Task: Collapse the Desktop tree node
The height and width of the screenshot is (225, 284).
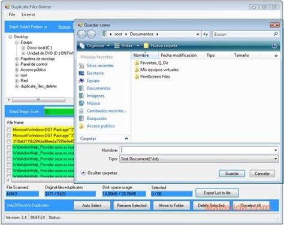Action: (10, 37)
